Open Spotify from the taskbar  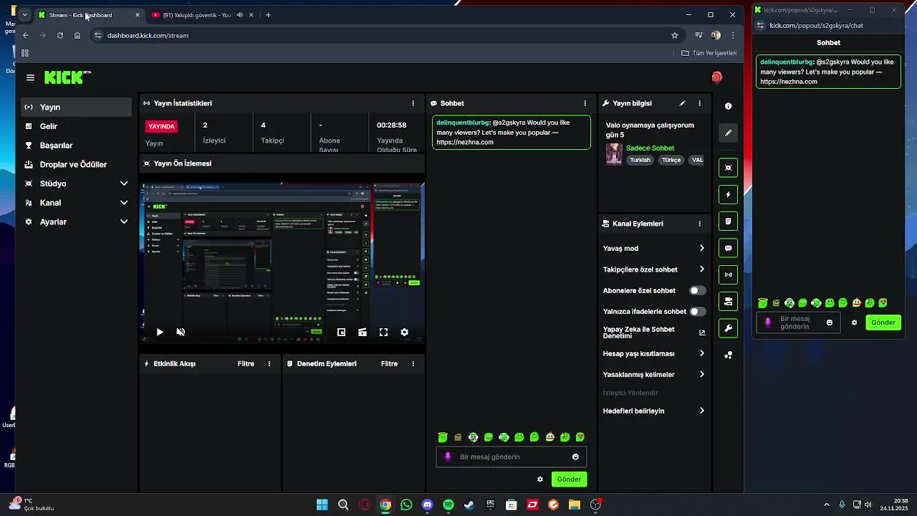click(x=448, y=505)
